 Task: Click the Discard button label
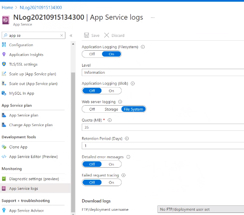[118, 36]
